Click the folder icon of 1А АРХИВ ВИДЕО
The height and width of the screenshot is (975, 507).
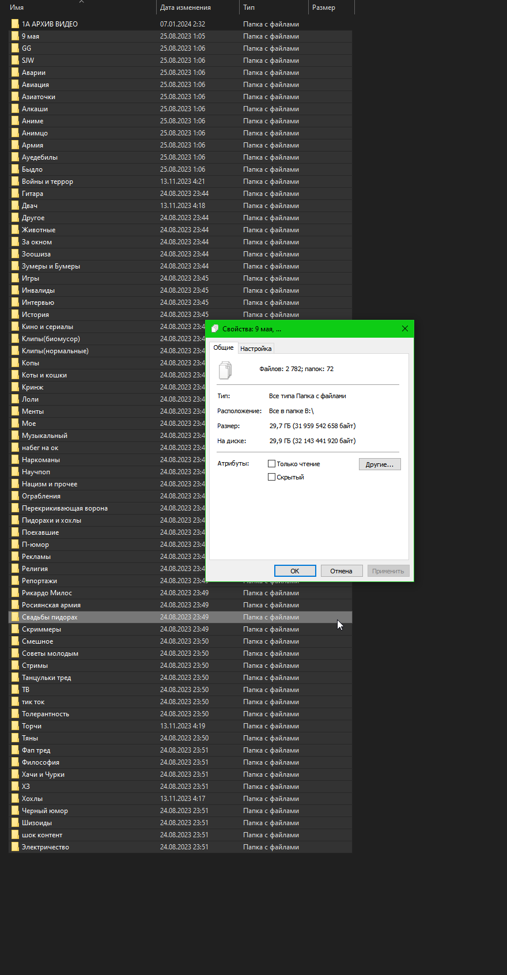coord(15,24)
